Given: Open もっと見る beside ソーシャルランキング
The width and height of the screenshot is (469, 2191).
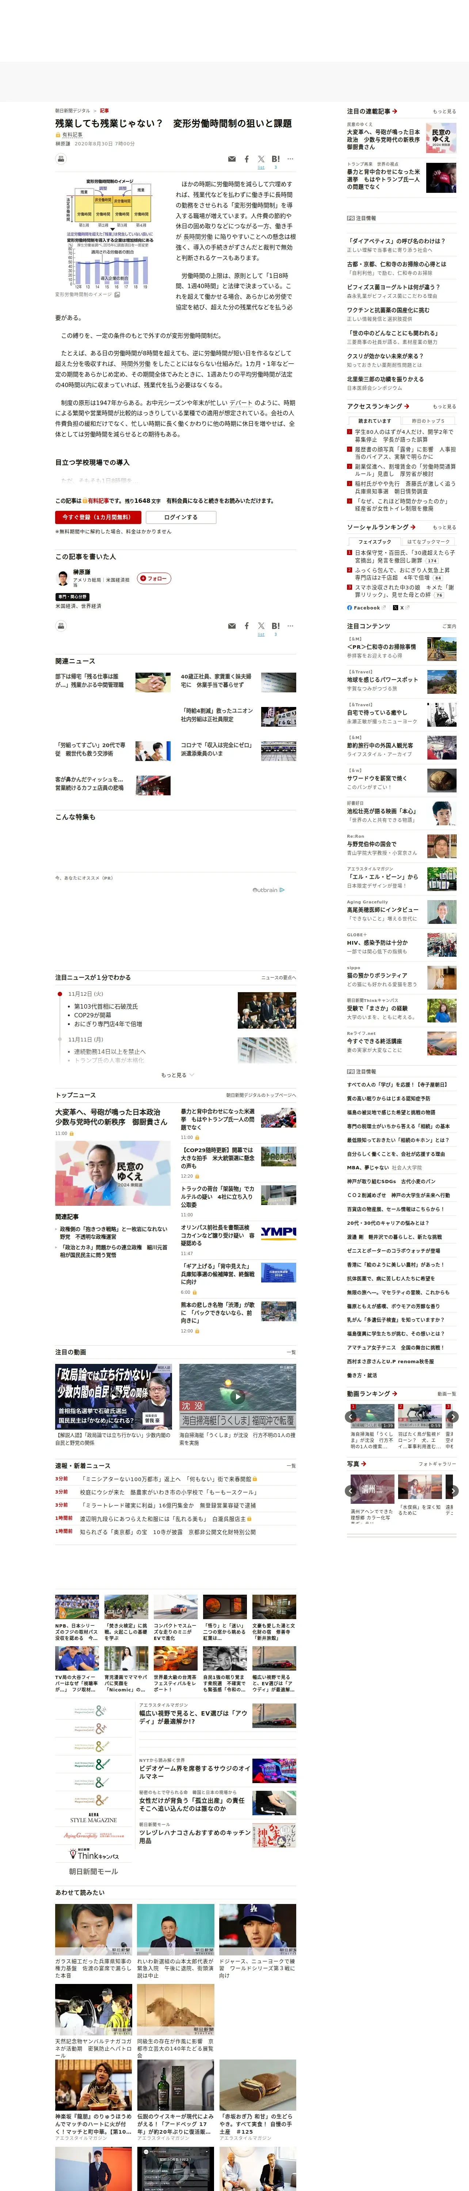Looking at the screenshot, I should 444,527.
